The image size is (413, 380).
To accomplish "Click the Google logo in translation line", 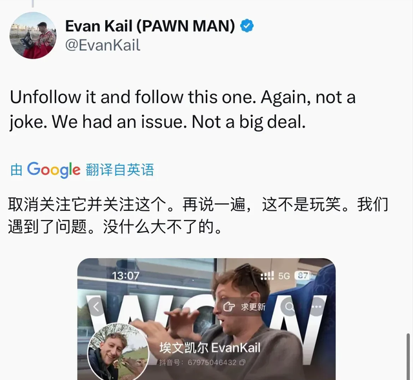I will (54, 170).
